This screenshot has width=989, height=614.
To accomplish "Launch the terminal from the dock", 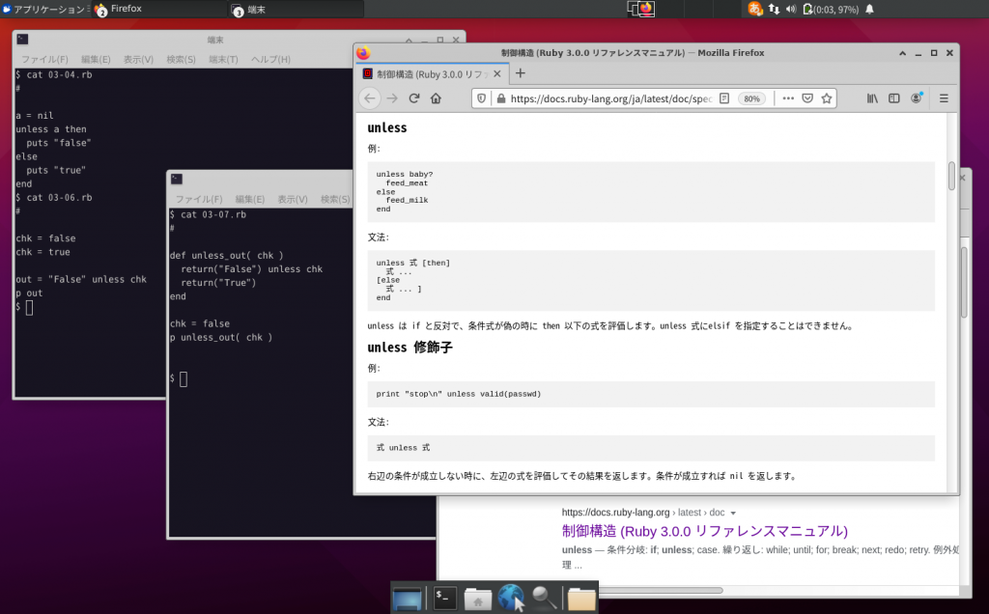I will click(444, 597).
